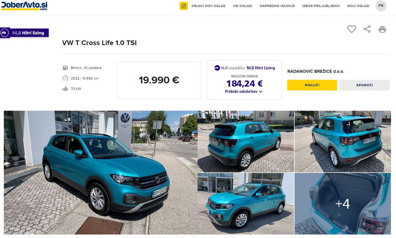
Task: Open the rear license-plate view thumbnail
Action: pyautogui.click(x=343, y=141)
